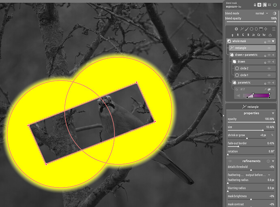Toggle the mask display circle icon

259,5
